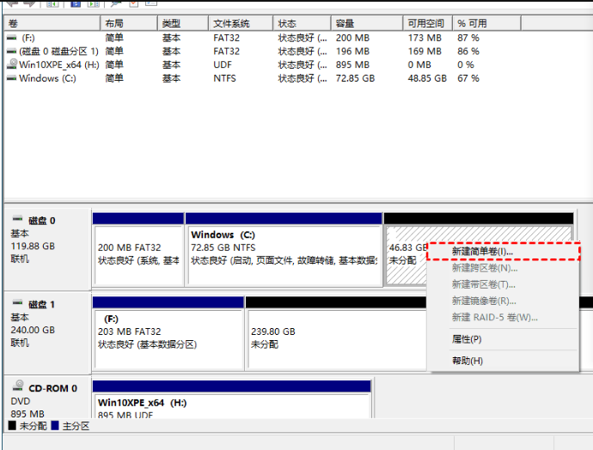Screen dimensions: 593x450
Task: Click the drive icon of the Windows (C:) row
Action: click(12, 78)
